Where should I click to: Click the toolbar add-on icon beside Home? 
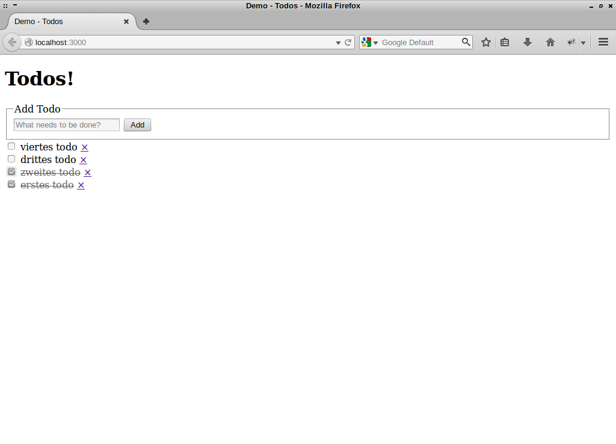click(x=571, y=42)
